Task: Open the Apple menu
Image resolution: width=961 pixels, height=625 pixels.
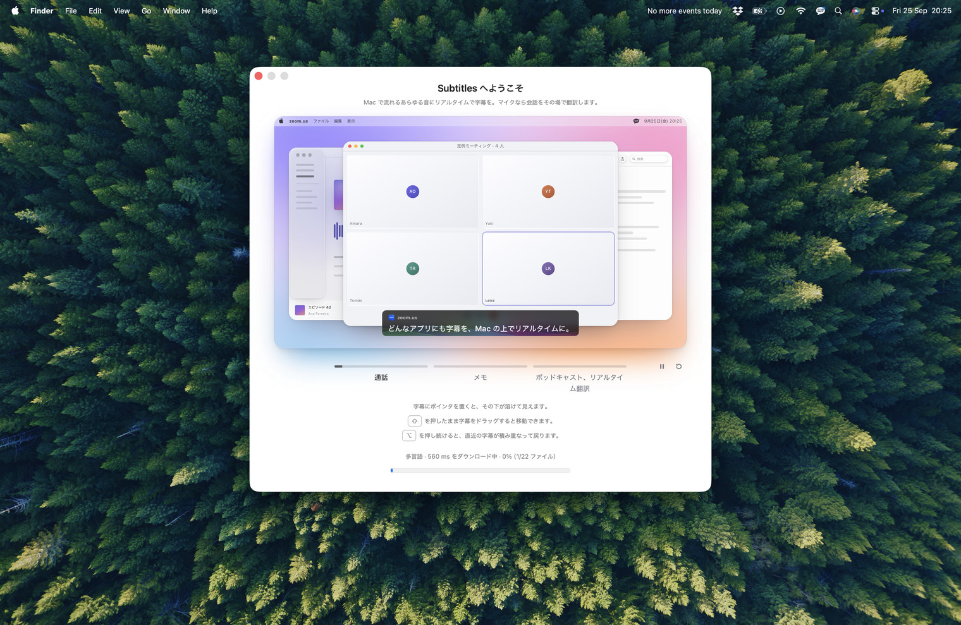Action: coord(15,11)
